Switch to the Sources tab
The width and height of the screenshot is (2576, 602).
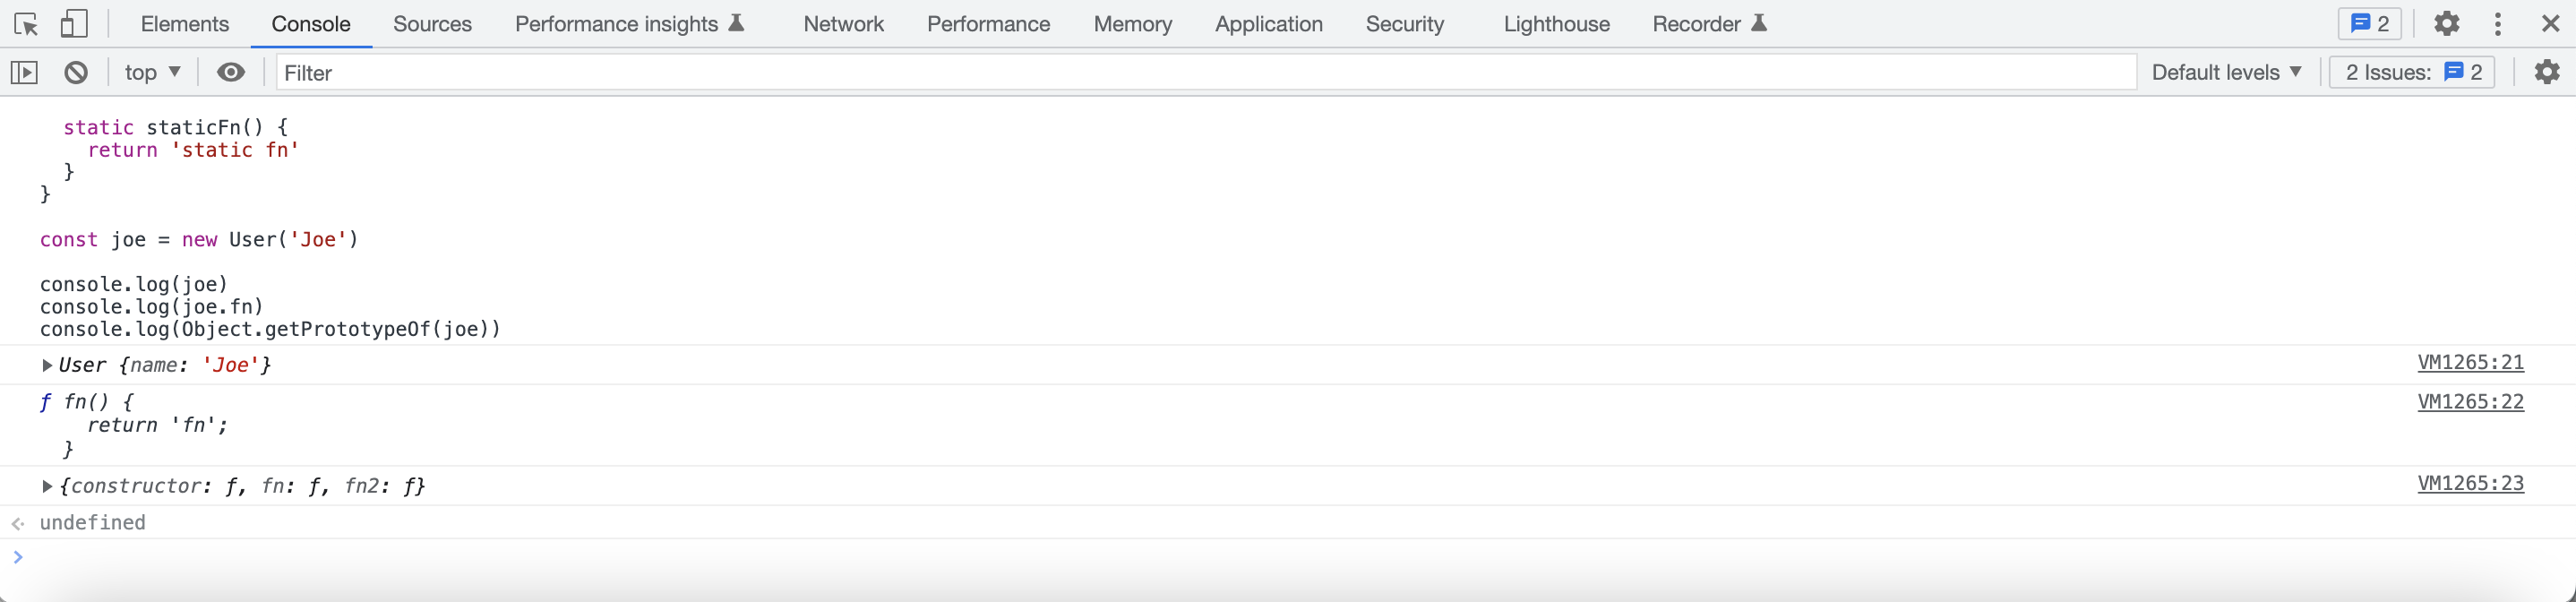click(432, 24)
